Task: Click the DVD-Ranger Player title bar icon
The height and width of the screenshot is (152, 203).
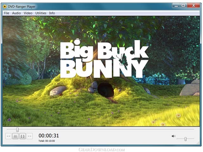Action: [5, 6]
